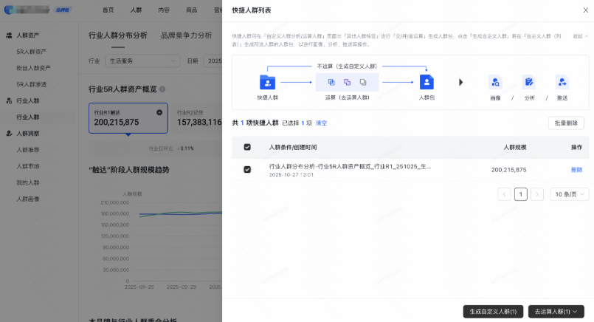Image resolution: width=594 pixels, height=322 pixels.
Task: Click the black play arrow in the flow diagram
Action: pos(460,82)
